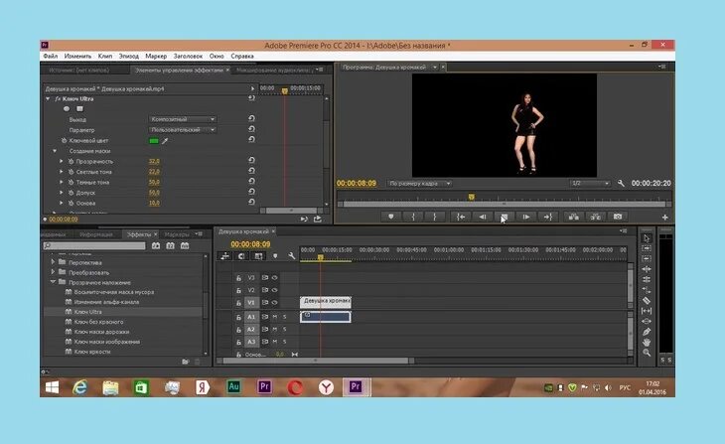Open the Клип menu
725x444 pixels.
click(x=105, y=56)
